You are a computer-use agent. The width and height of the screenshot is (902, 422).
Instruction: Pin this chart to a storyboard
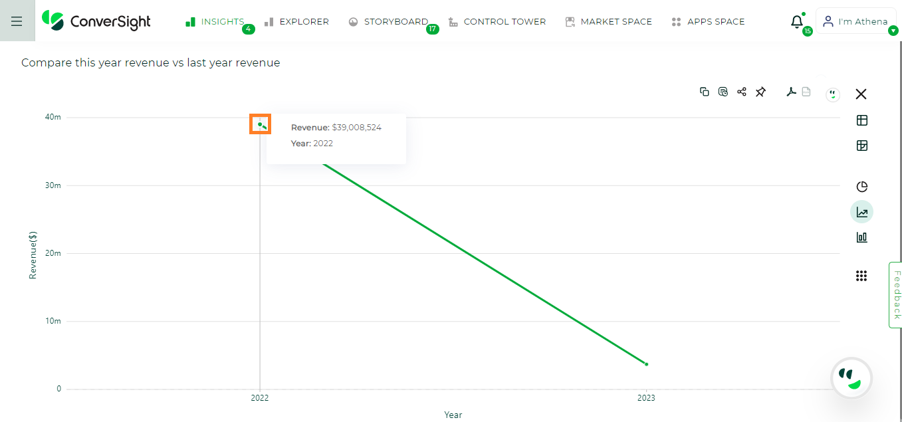click(760, 92)
